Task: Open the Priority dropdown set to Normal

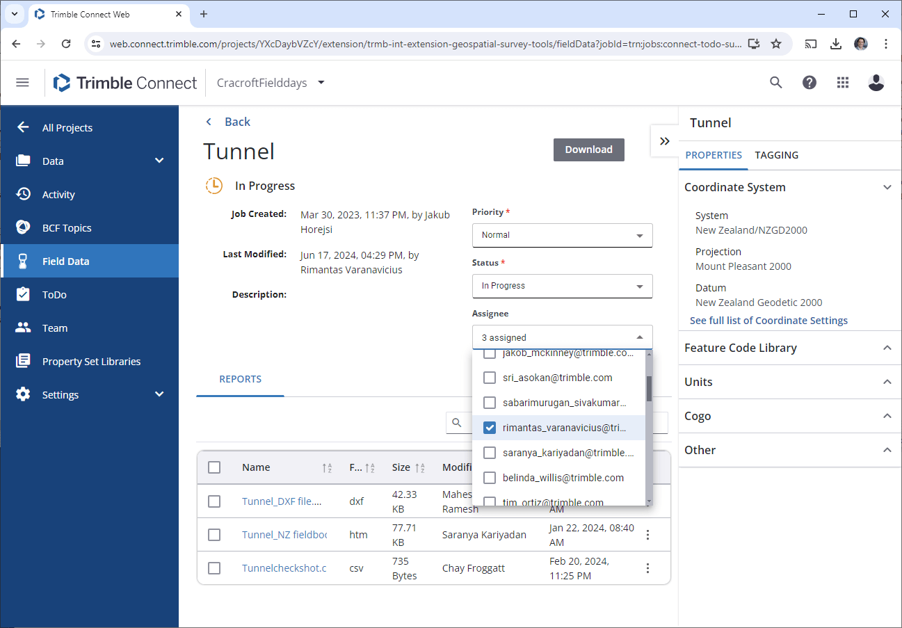Action: pyautogui.click(x=562, y=235)
